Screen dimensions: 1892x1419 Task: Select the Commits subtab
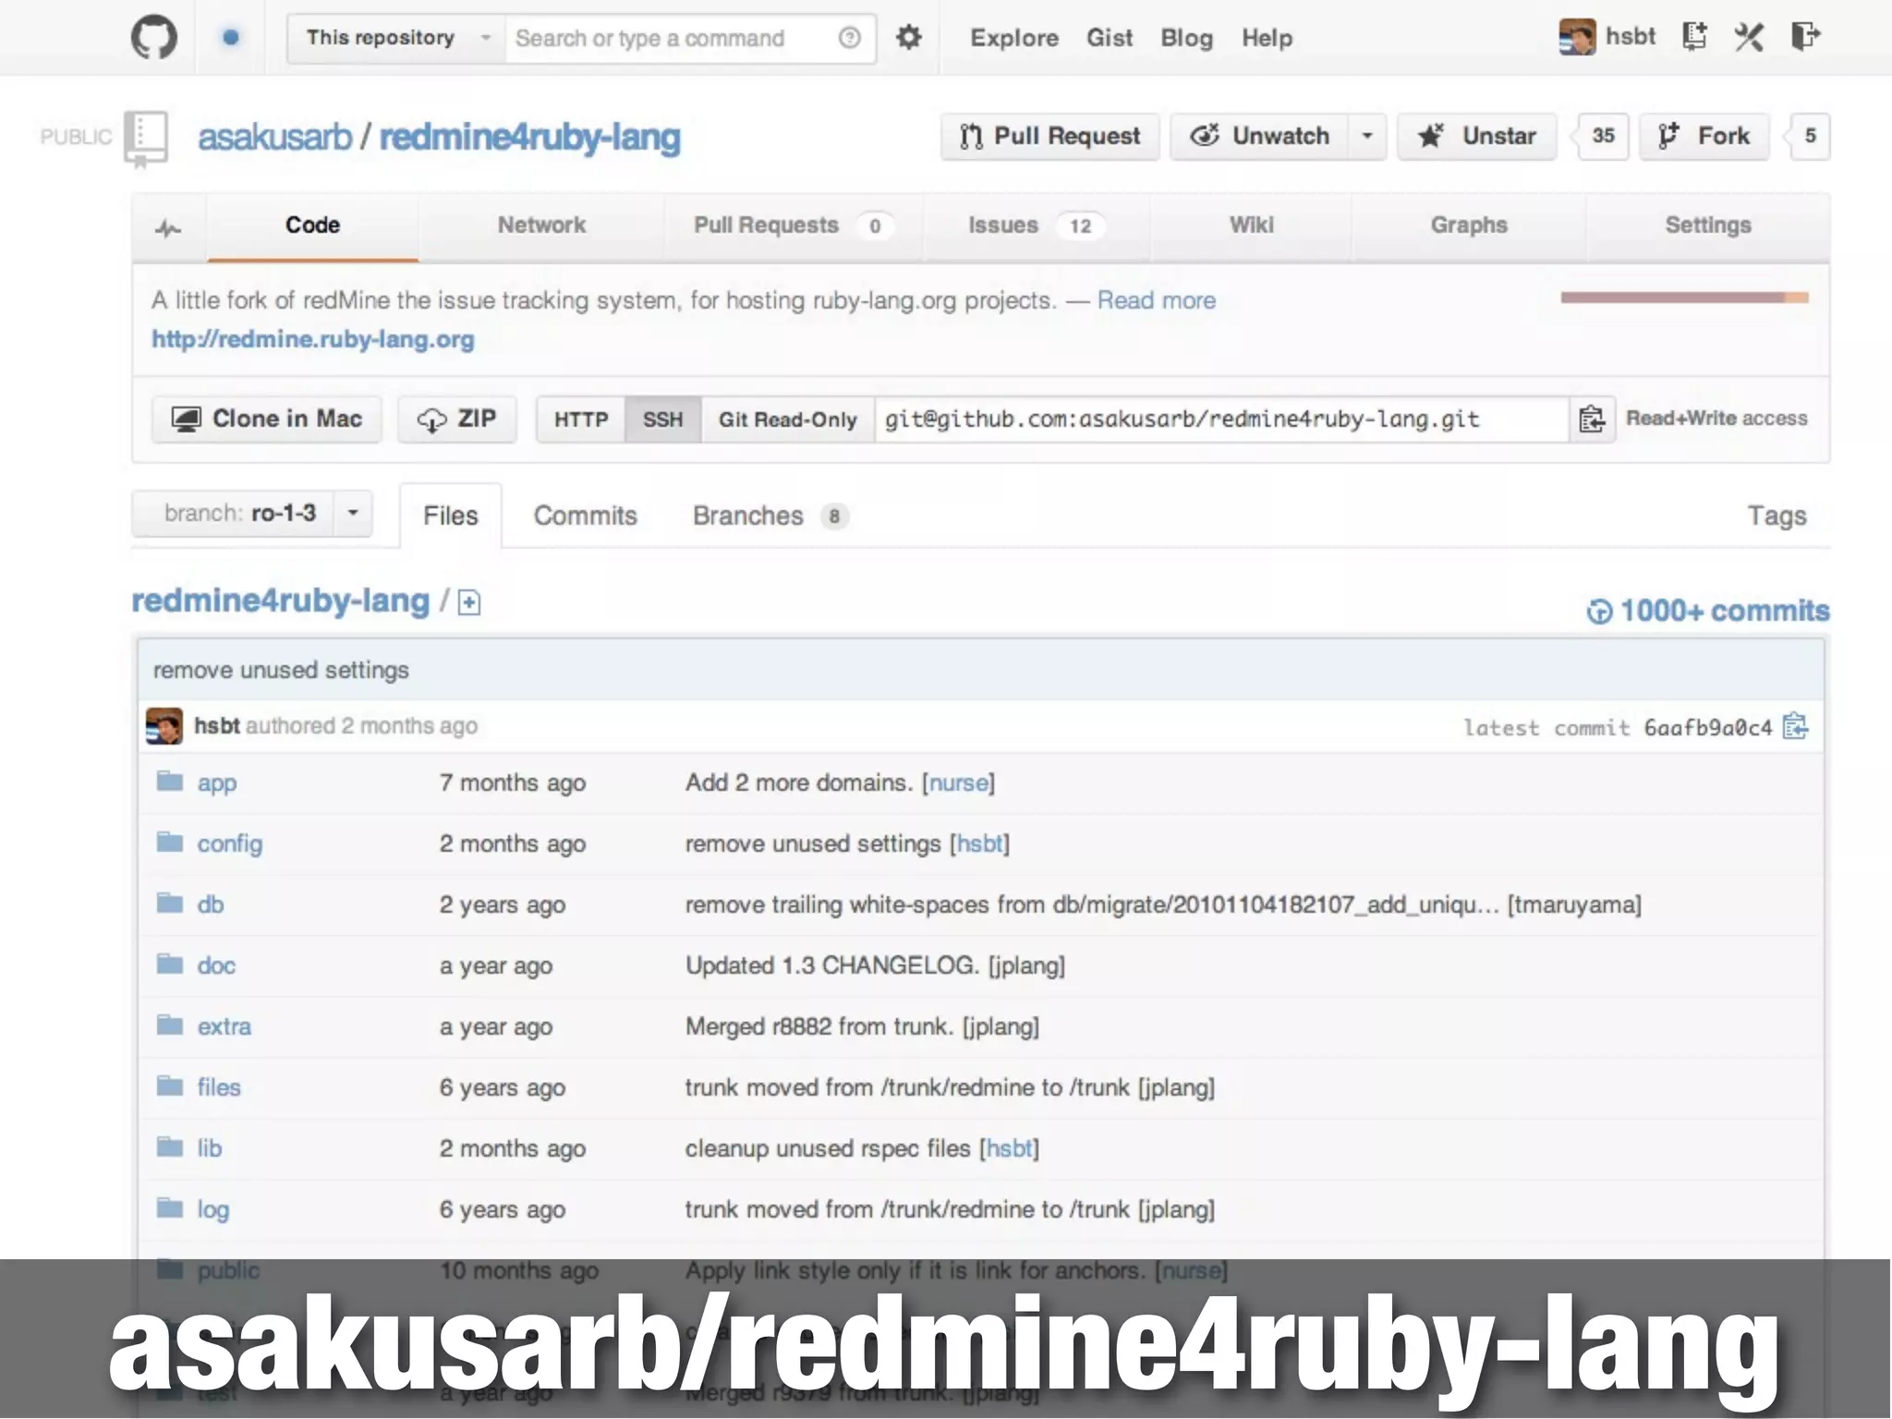pos(586,515)
